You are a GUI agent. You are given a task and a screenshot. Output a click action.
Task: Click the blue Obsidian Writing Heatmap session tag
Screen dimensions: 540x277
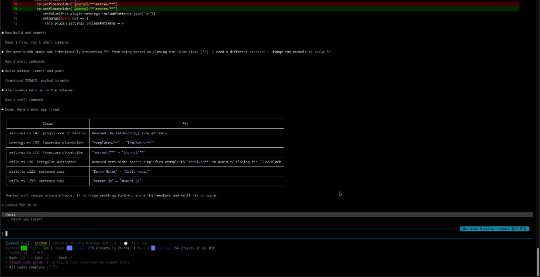point(494,229)
